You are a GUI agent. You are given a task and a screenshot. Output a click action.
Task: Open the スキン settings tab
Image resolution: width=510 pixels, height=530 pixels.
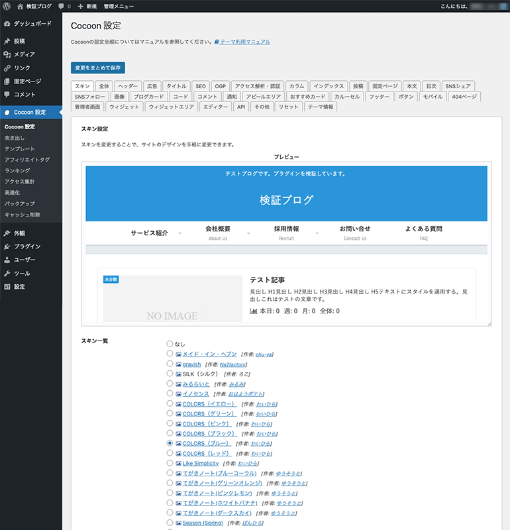pos(83,86)
